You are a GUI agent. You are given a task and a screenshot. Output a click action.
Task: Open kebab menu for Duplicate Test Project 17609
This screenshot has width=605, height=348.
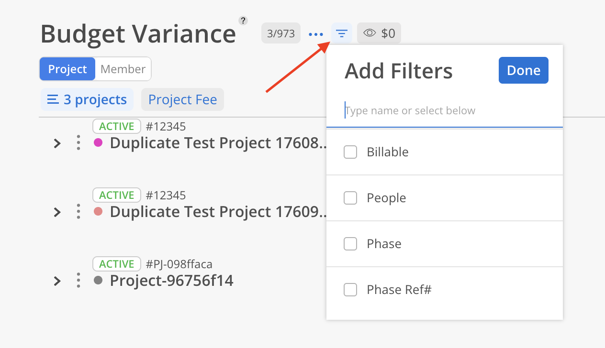78,212
